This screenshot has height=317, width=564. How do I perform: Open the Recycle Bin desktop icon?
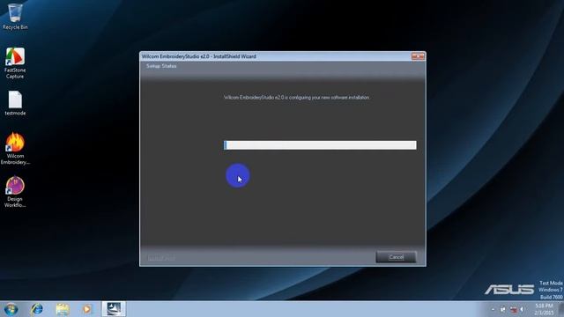pos(15,16)
